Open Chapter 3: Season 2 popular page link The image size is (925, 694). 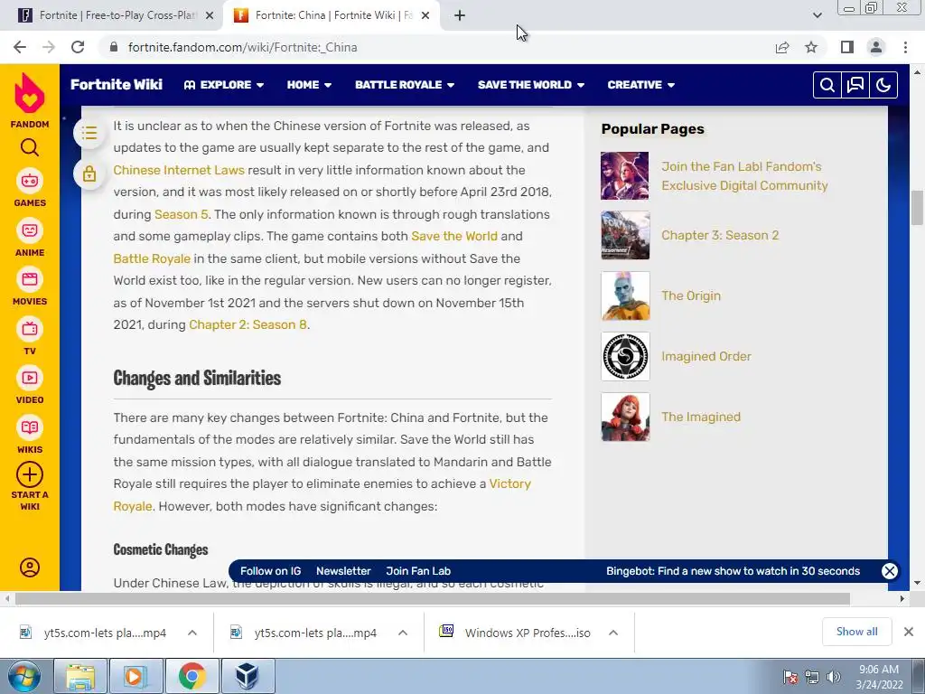[x=720, y=236]
